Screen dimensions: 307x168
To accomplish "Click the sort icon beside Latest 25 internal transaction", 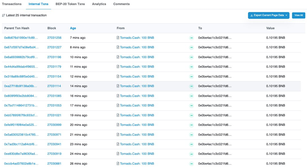I will tap(3, 15).
